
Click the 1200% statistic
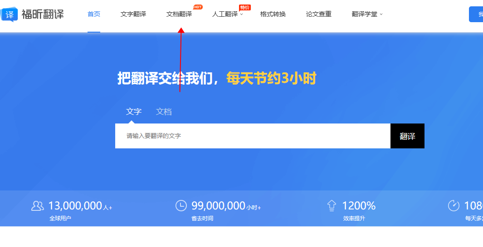tap(359, 205)
